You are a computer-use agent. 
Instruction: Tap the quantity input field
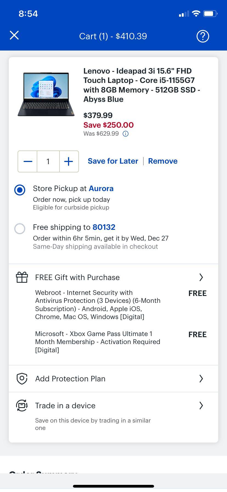click(x=48, y=161)
